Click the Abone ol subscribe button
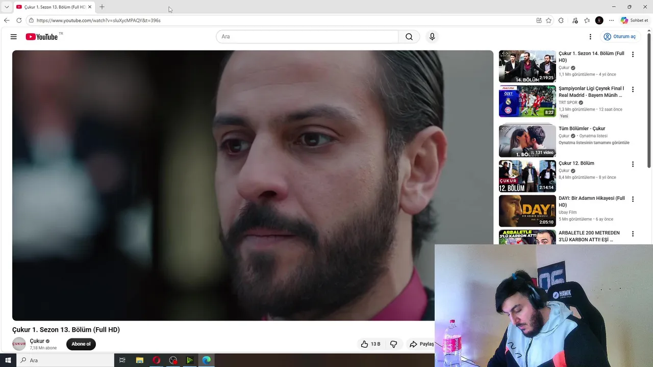This screenshot has width=653, height=367. 81,344
